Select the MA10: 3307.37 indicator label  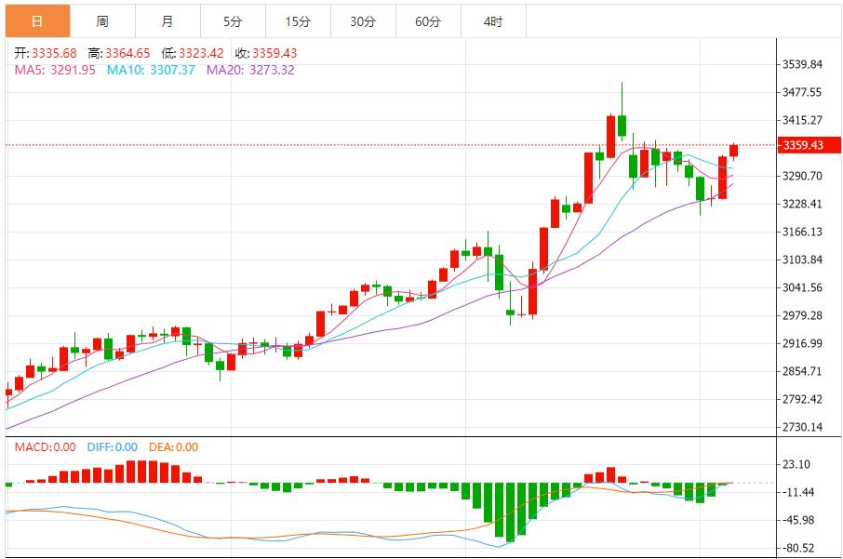151,70
